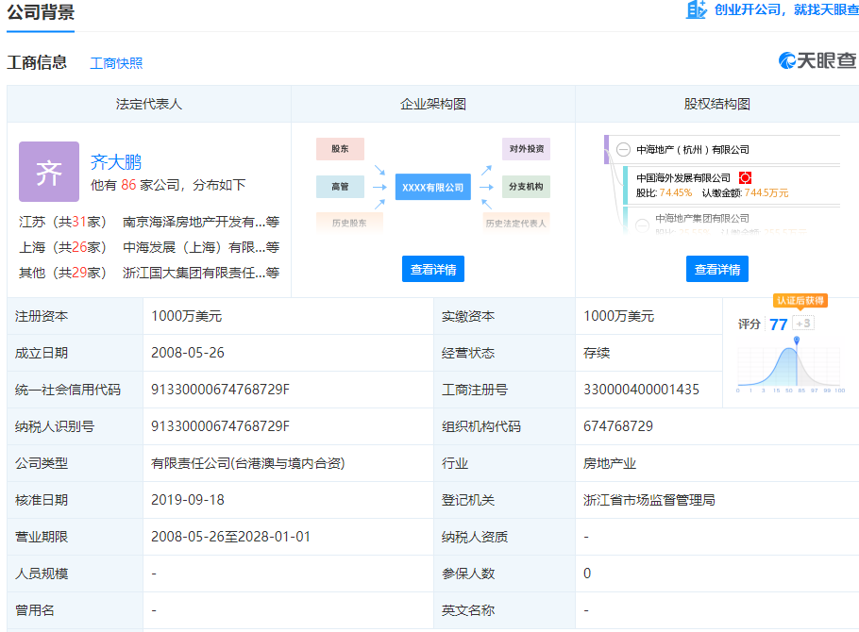Click the 查看详情 button under 股权结构图
The height and width of the screenshot is (632, 859).
pos(717,269)
